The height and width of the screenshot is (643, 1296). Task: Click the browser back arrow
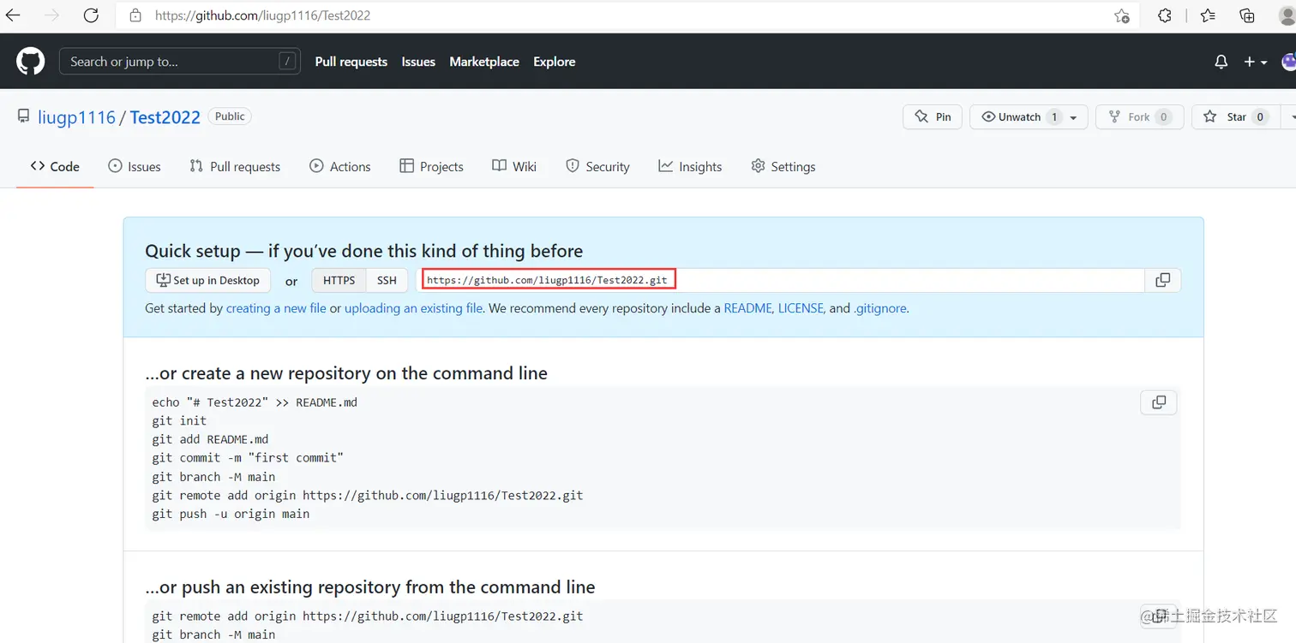click(x=12, y=15)
